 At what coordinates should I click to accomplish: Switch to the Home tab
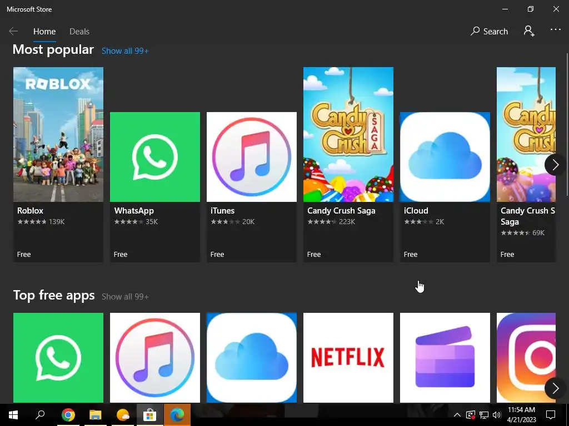[x=44, y=32]
